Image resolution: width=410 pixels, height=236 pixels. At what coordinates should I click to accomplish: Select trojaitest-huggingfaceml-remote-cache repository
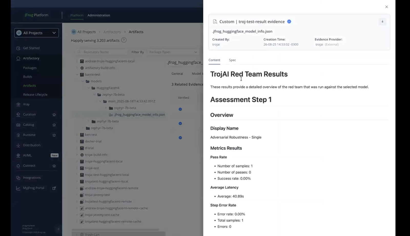[113, 221]
